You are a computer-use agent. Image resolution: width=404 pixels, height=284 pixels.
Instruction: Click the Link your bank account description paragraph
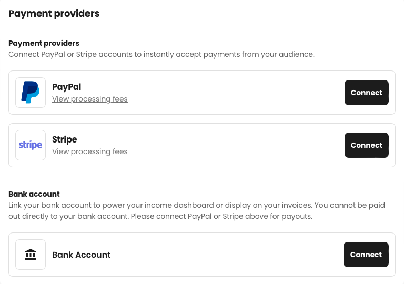click(197, 210)
